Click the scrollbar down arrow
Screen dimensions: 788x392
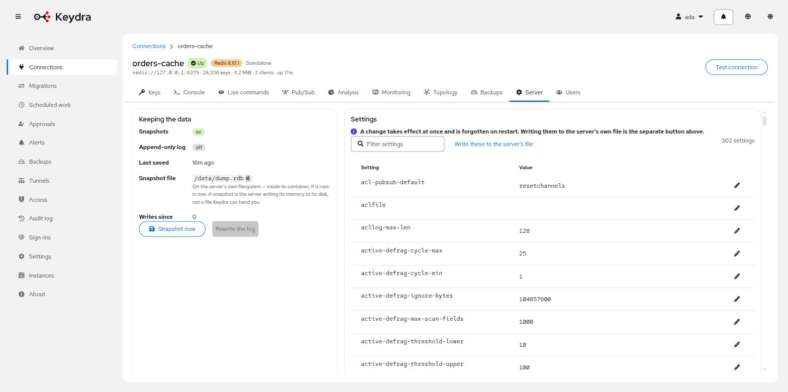point(764,370)
